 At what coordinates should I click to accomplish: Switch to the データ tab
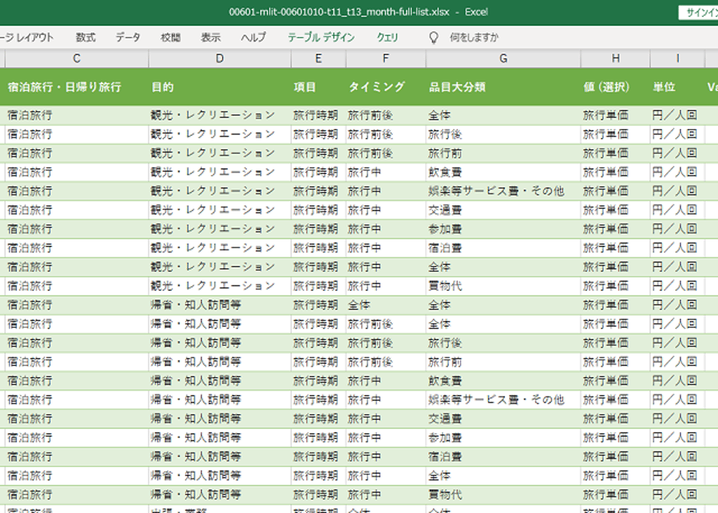(x=127, y=37)
